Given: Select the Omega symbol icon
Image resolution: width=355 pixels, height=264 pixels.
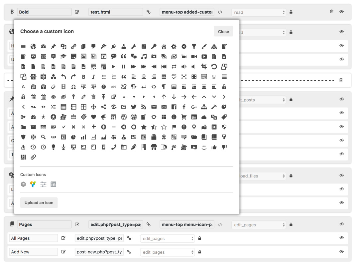Looking at the screenshot, I should (73, 87).
